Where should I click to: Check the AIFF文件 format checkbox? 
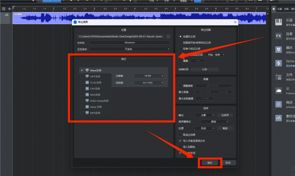click(82, 76)
